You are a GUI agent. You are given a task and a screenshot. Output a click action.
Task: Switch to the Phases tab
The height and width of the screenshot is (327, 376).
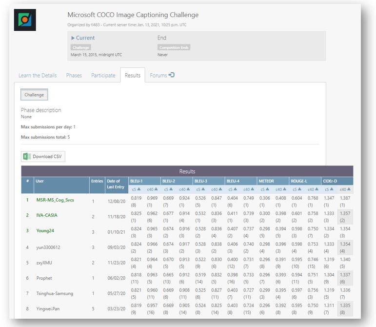coord(74,76)
